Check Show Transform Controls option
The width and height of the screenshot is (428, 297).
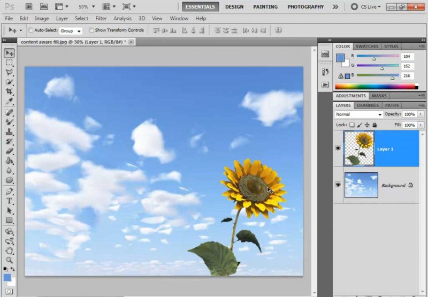coord(91,31)
